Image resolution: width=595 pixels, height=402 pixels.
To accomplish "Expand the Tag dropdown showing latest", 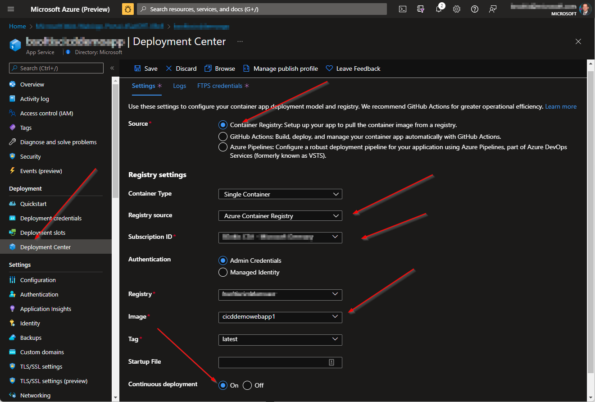I will (x=280, y=339).
